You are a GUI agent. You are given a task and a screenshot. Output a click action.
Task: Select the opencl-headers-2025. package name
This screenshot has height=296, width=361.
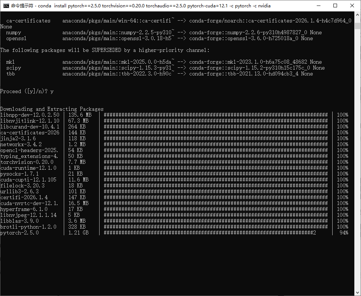[29, 150]
